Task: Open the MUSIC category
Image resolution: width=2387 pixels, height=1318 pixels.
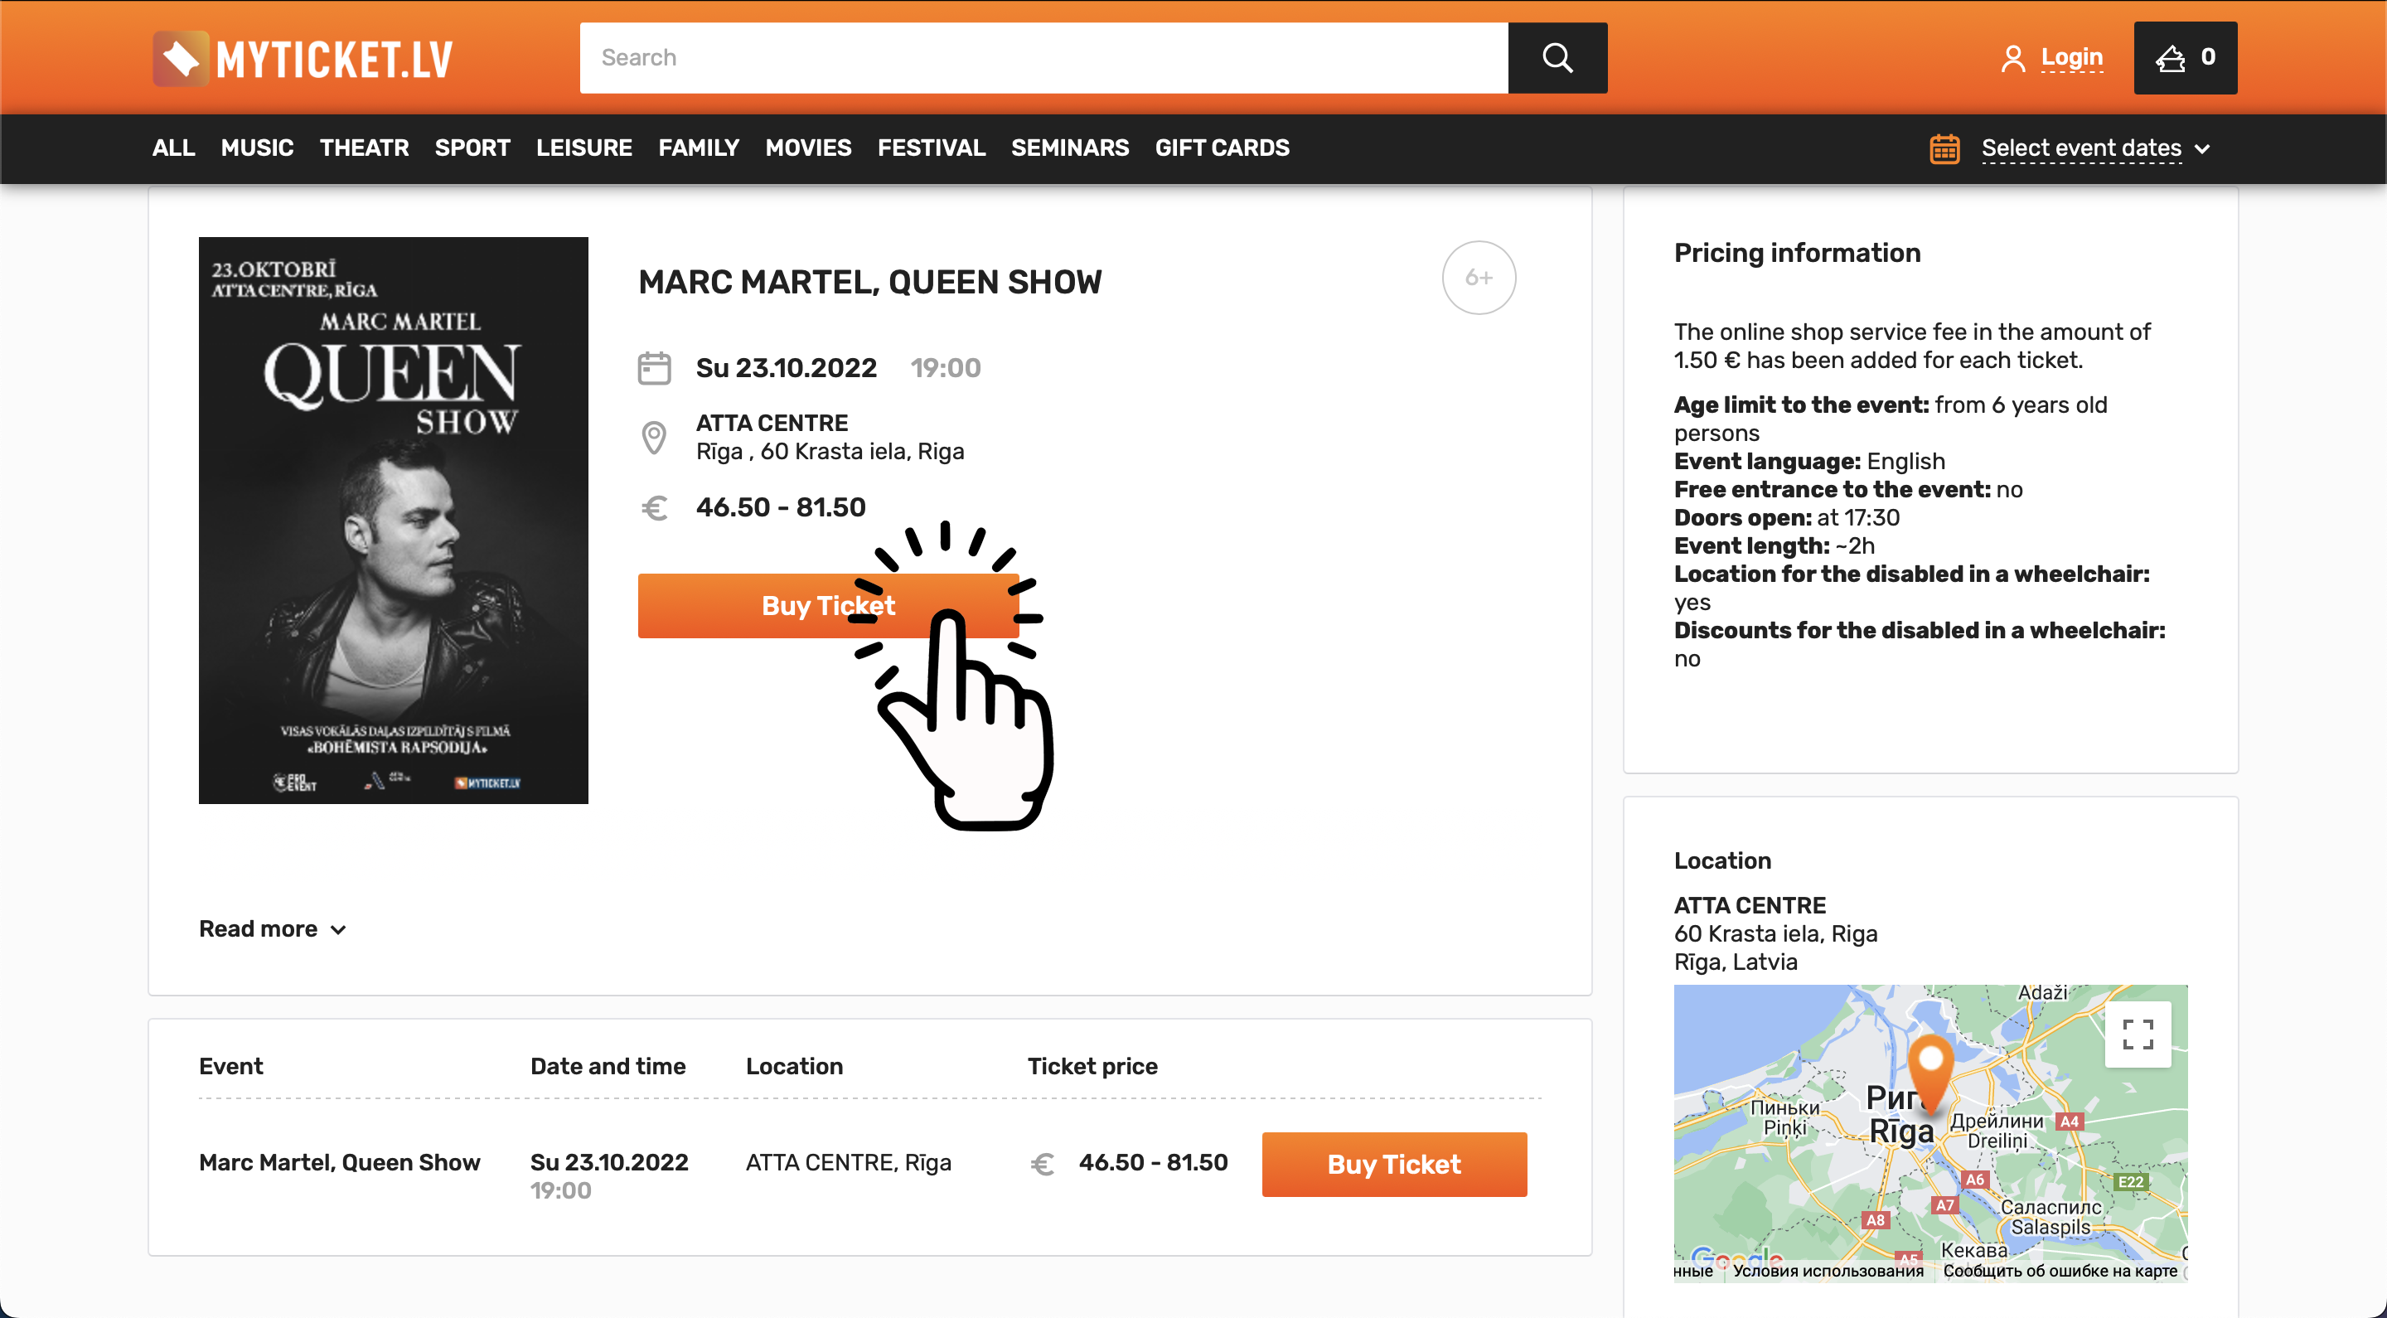Action: point(257,148)
